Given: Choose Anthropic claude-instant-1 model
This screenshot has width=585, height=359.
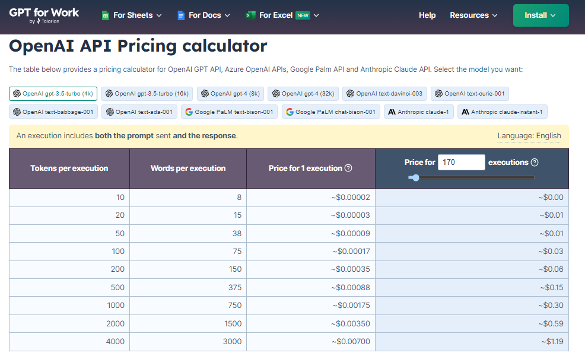Looking at the screenshot, I should [x=503, y=112].
